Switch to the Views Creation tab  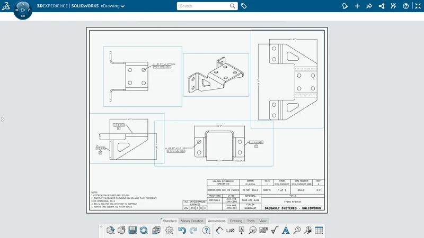[x=192, y=221]
